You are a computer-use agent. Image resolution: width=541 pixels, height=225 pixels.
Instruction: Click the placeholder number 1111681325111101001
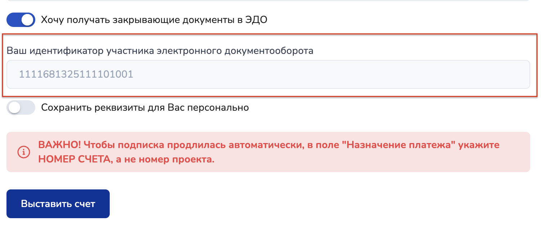click(76, 74)
